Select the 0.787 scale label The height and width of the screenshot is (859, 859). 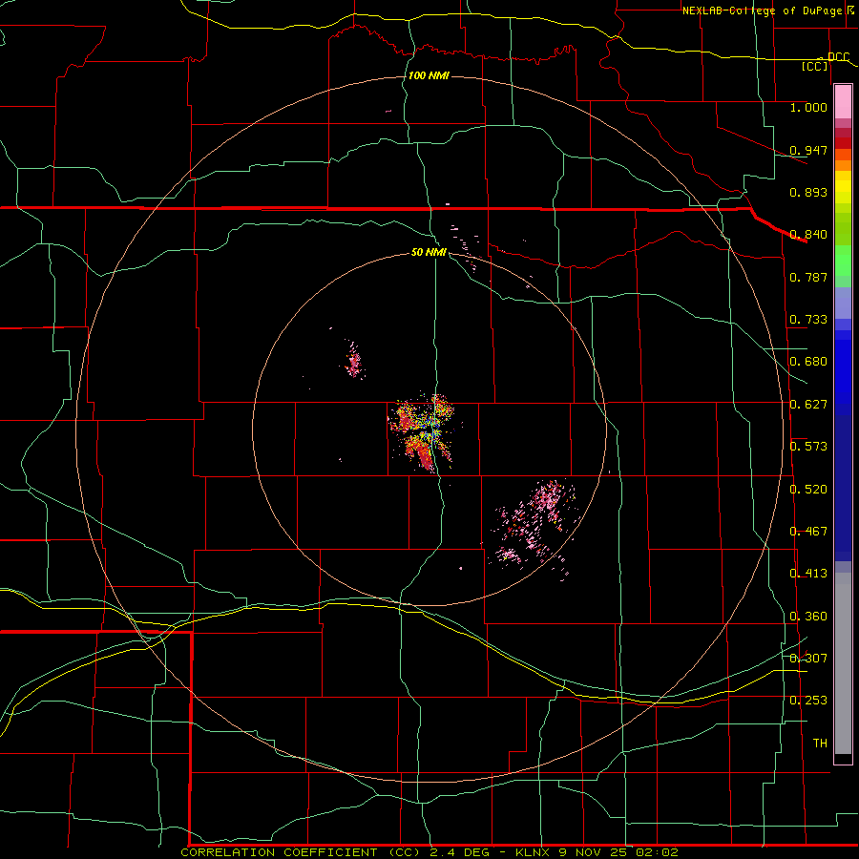coord(808,277)
